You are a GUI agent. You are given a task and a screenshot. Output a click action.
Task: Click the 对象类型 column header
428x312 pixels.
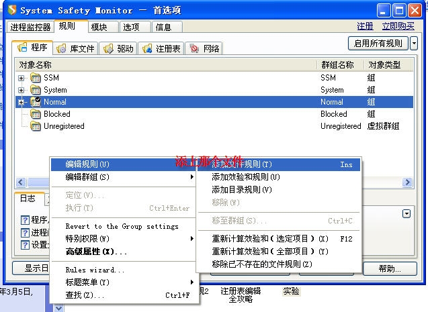pos(388,65)
